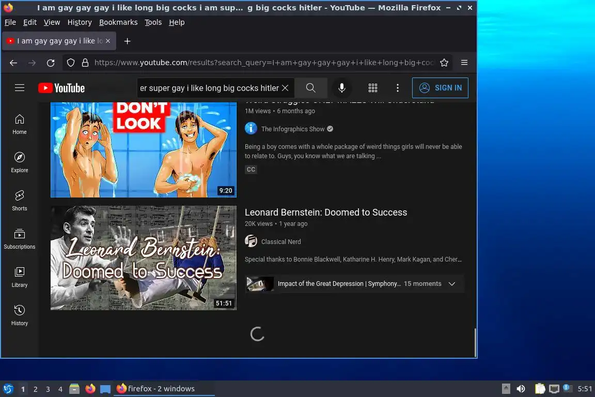Bookmark this page with the star
The image size is (595, 397).
pos(444,63)
